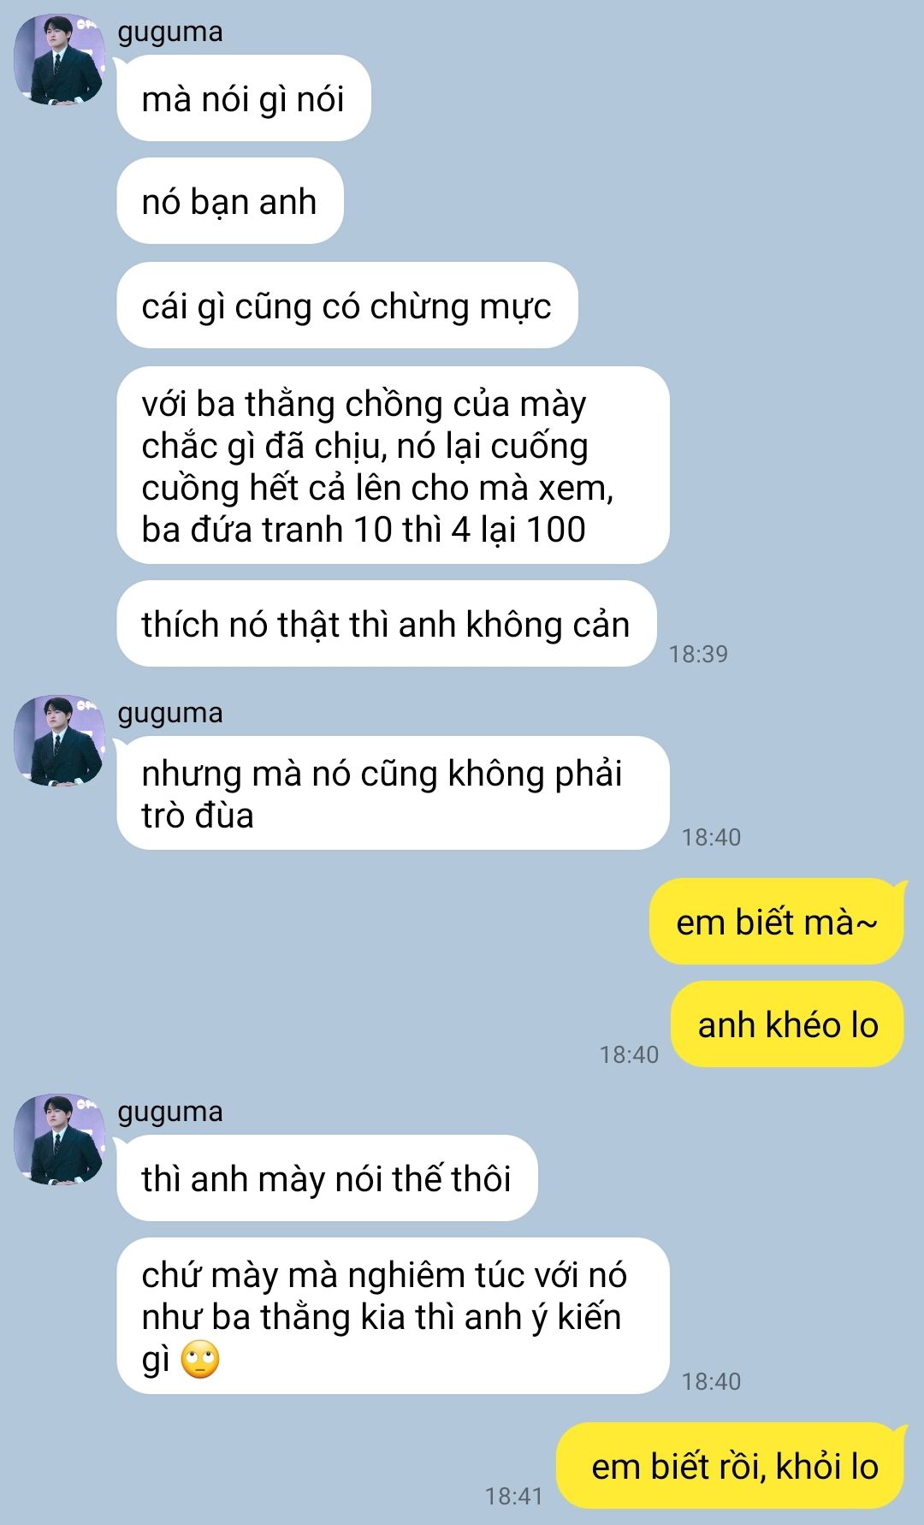Tap the message starting 'chứ mày mà nghiêm túc'

click(x=393, y=1316)
